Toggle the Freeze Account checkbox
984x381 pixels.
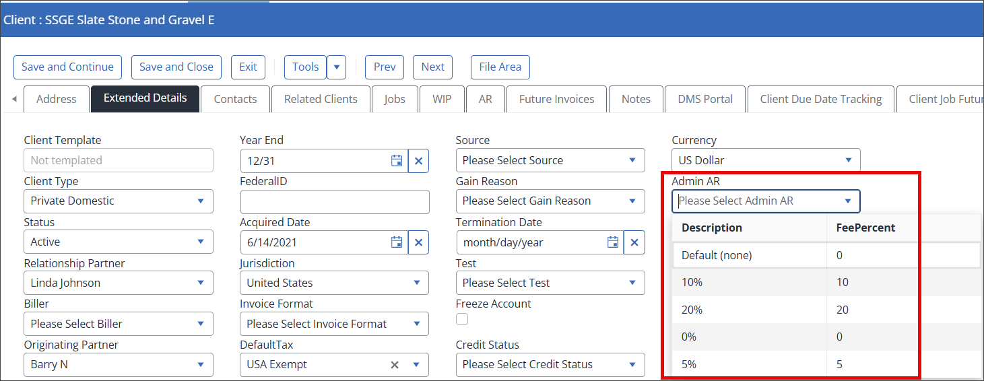tap(462, 319)
